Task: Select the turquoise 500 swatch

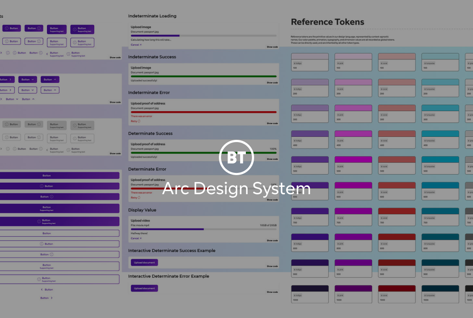Action: click(440, 165)
